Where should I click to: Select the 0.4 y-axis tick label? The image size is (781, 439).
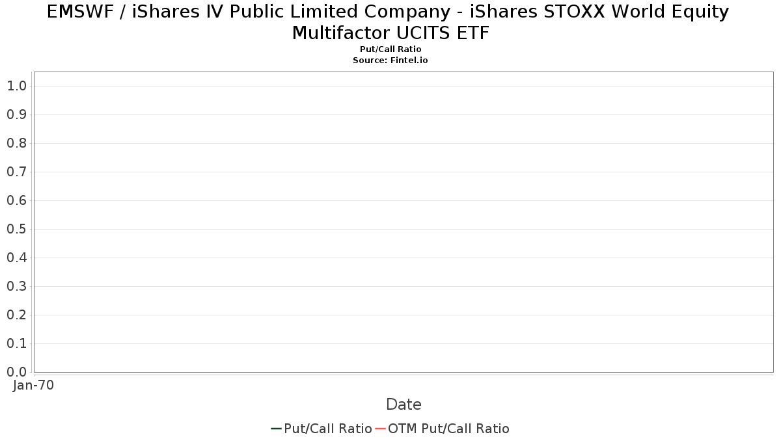(x=17, y=258)
